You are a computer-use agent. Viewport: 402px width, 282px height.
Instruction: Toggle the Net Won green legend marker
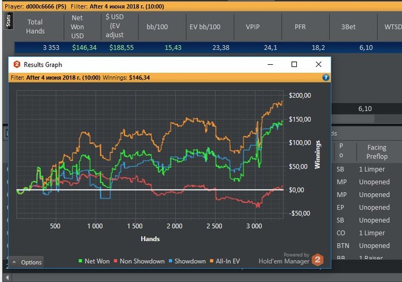click(80, 261)
